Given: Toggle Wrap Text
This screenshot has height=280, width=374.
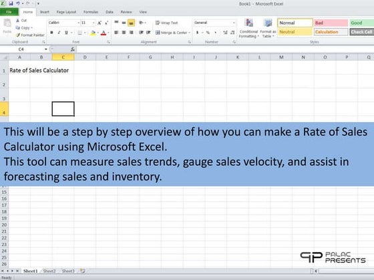Looking at the screenshot, I should (166, 23).
